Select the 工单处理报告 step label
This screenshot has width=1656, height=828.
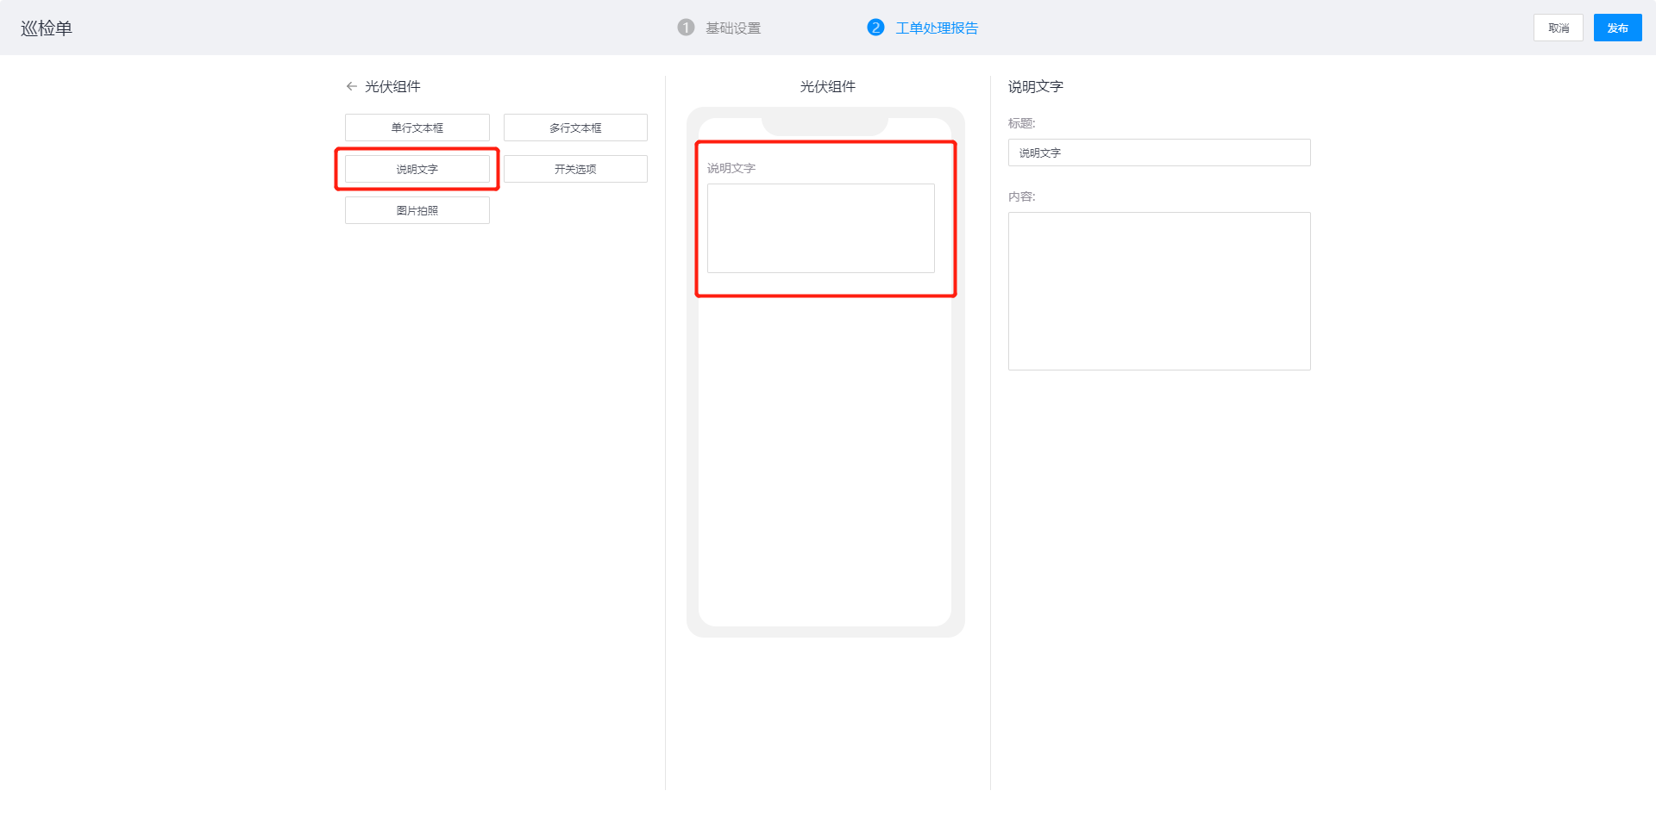(x=937, y=28)
